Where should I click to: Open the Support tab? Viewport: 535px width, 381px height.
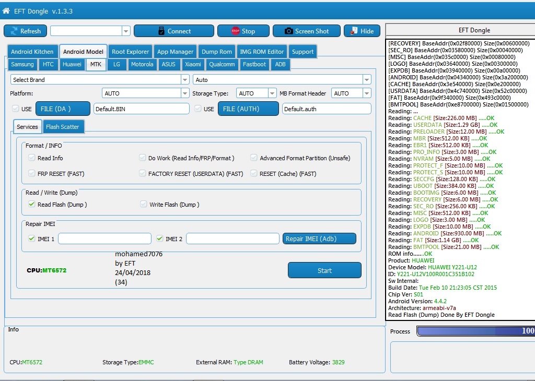(303, 52)
